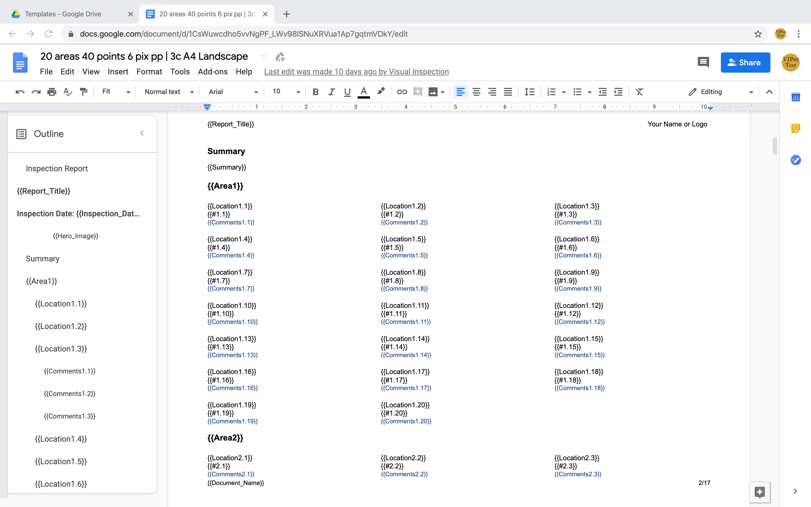811x507 pixels.
Task: Create a numbered list
Action: tap(551, 92)
